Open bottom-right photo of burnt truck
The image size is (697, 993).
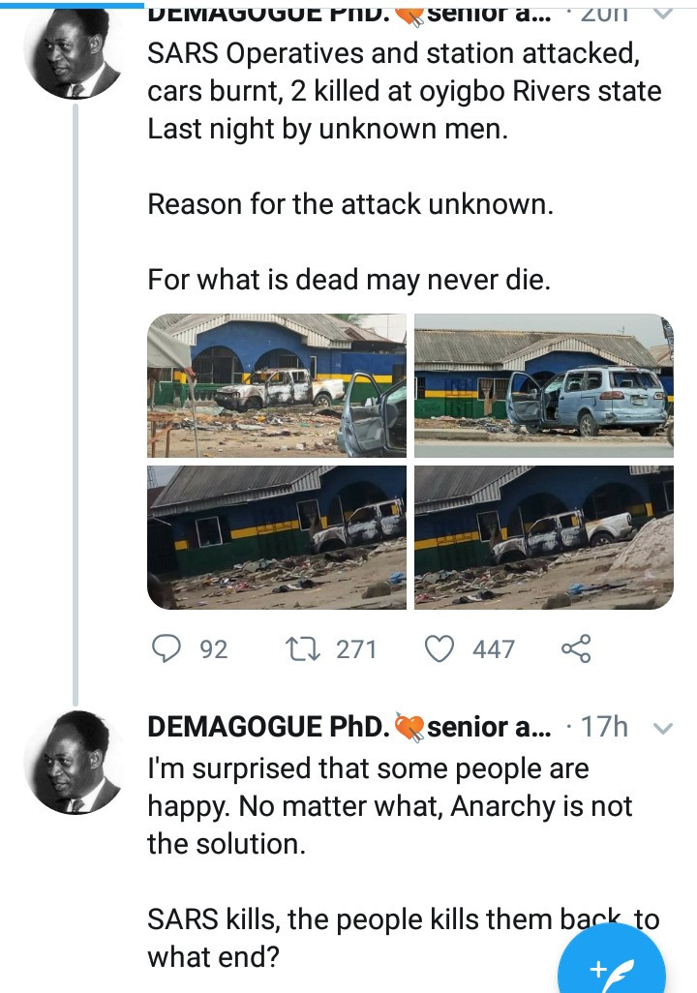click(x=543, y=537)
